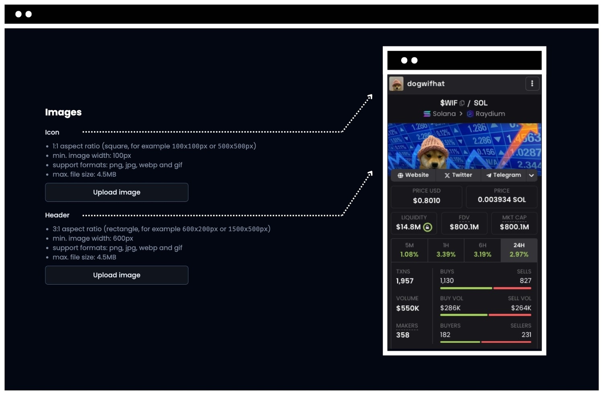
Task: Click the PRICE USD $0.8010 value
Action: tap(427, 200)
